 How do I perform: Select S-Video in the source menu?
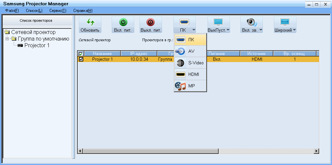tap(190, 63)
